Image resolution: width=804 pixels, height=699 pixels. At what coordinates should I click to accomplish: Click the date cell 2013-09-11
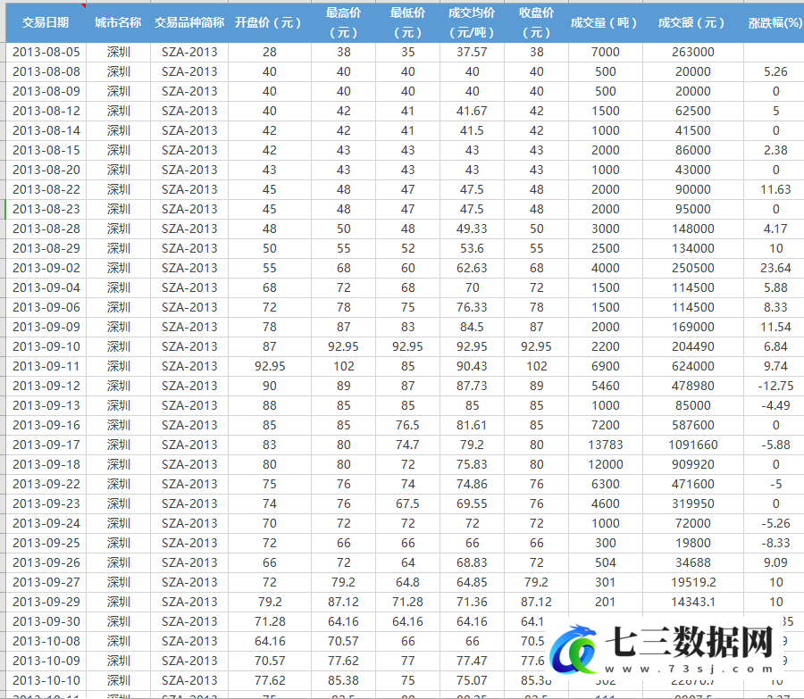[46, 366]
